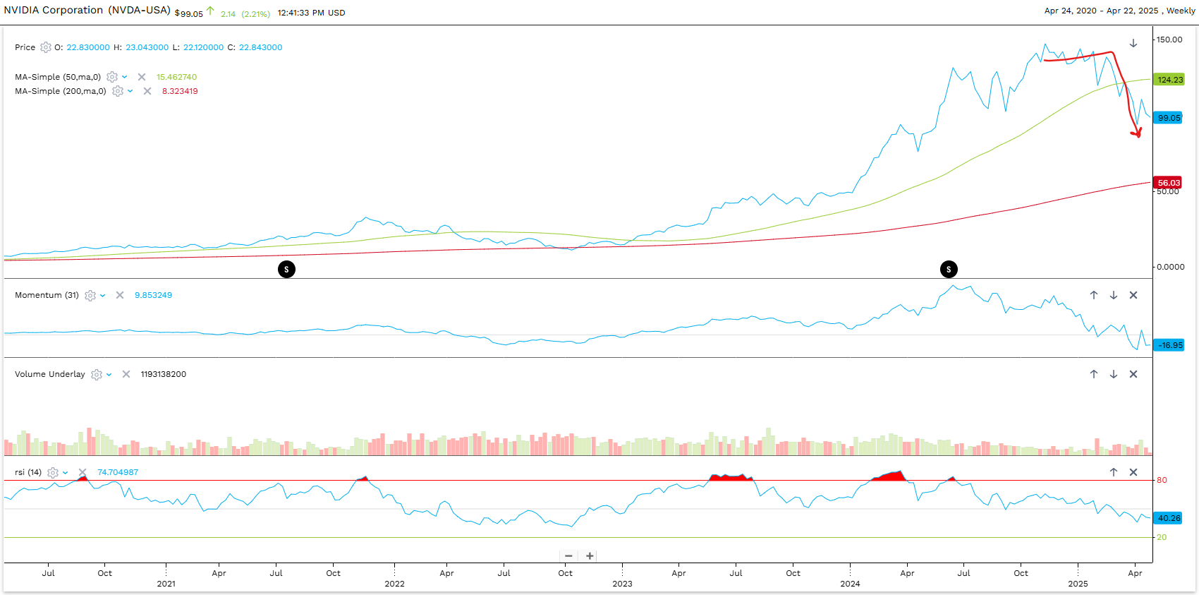Open the Price series settings gear
This screenshot has width=1199, height=595.
coord(46,47)
